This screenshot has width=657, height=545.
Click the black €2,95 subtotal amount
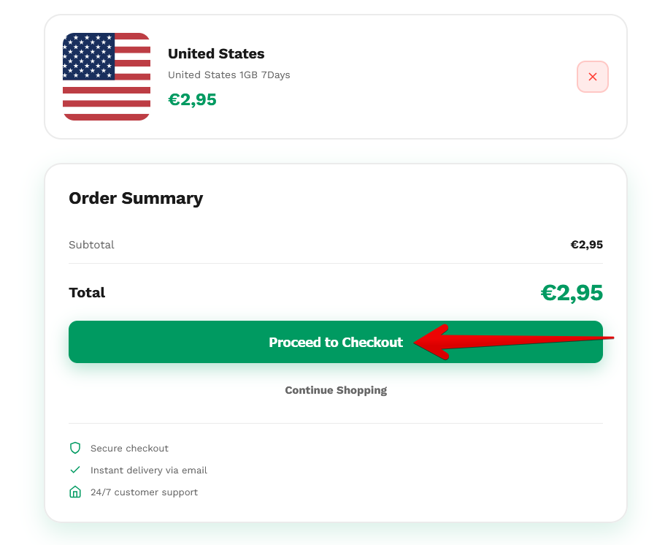coord(586,245)
